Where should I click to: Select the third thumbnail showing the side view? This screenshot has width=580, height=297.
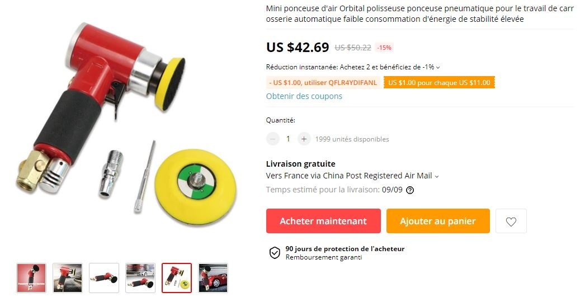tap(104, 278)
